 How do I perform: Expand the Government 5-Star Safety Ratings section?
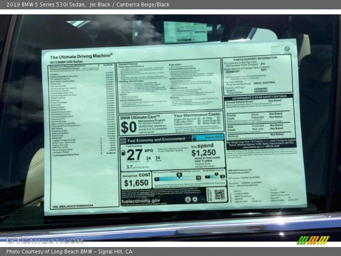(259, 97)
